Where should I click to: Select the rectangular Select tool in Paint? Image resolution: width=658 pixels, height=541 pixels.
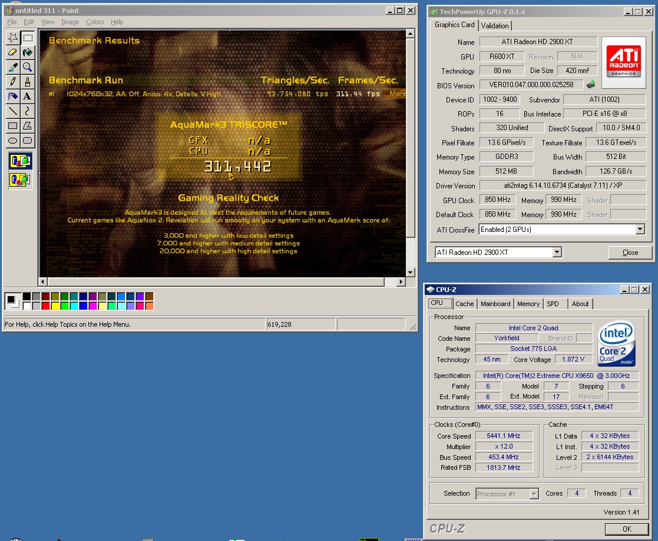click(x=28, y=38)
